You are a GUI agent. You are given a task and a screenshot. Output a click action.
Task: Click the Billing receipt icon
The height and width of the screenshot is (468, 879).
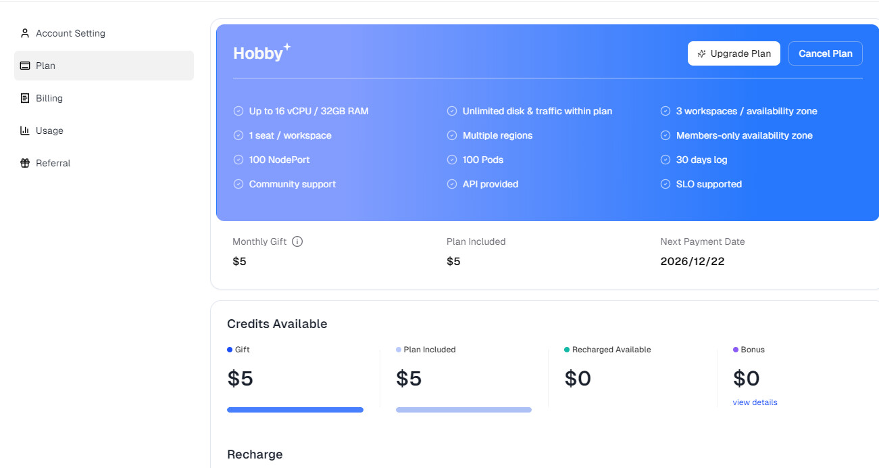pos(25,98)
